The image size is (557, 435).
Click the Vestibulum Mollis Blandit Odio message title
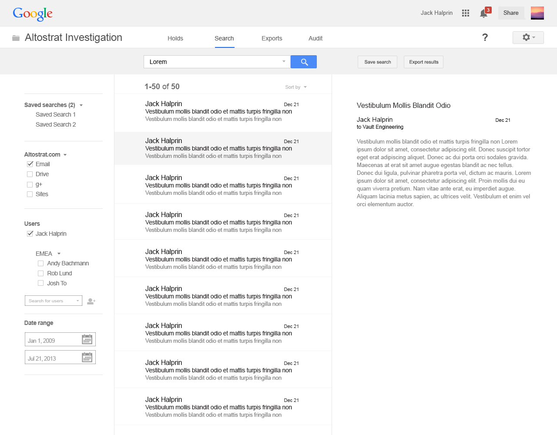403,105
